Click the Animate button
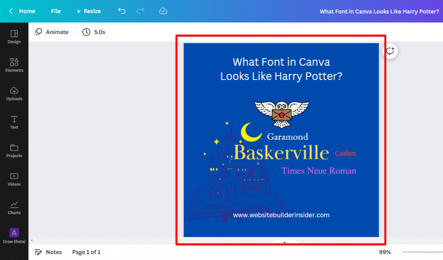 tap(52, 32)
